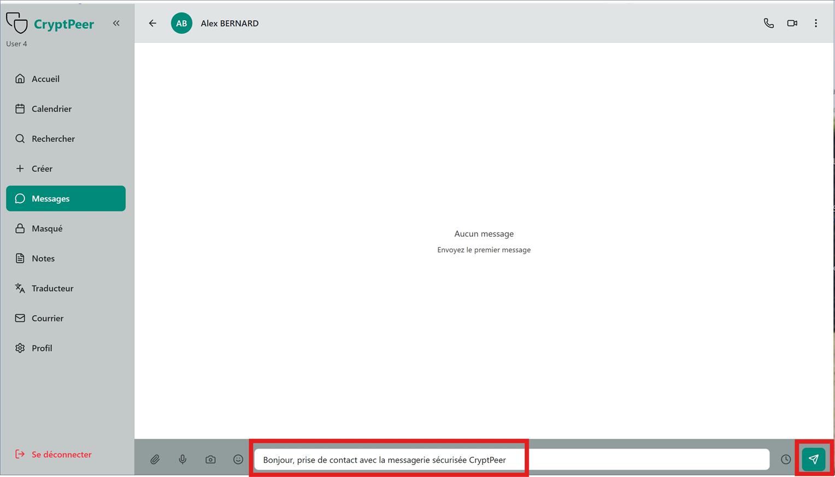
Task: Click the AB avatar of Alex BERNARD
Action: [181, 23]
